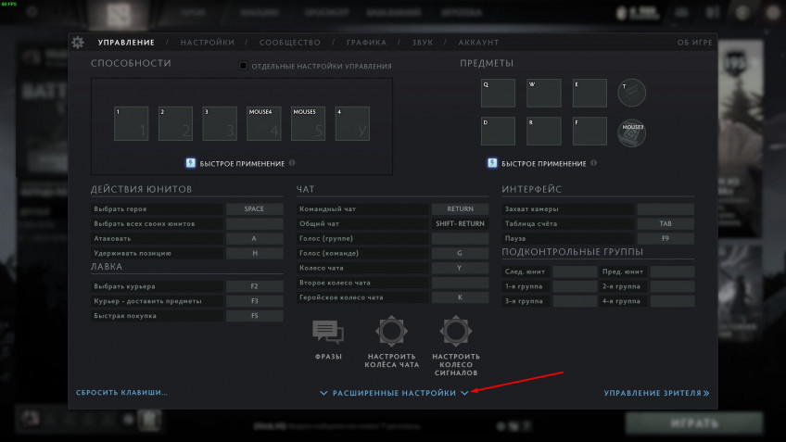Image resolution: width=786 pixels, height=442 pixels.
Task: Open the Об игре link
Action: tap(695, 43)
